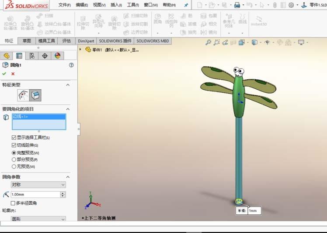Open the 圆角 ribbon dropdown arrow
Image resolution: width=327 pixels, height=233 pixels.
pyautogui.click(x=158, y=33)
